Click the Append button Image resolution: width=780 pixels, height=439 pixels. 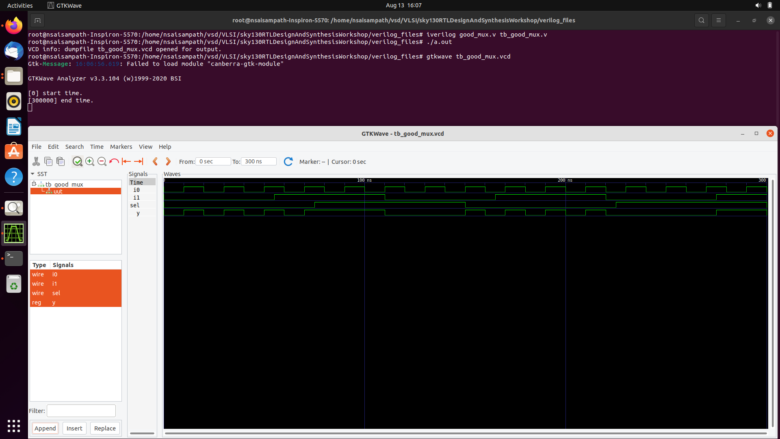click(x=45, y=428)
